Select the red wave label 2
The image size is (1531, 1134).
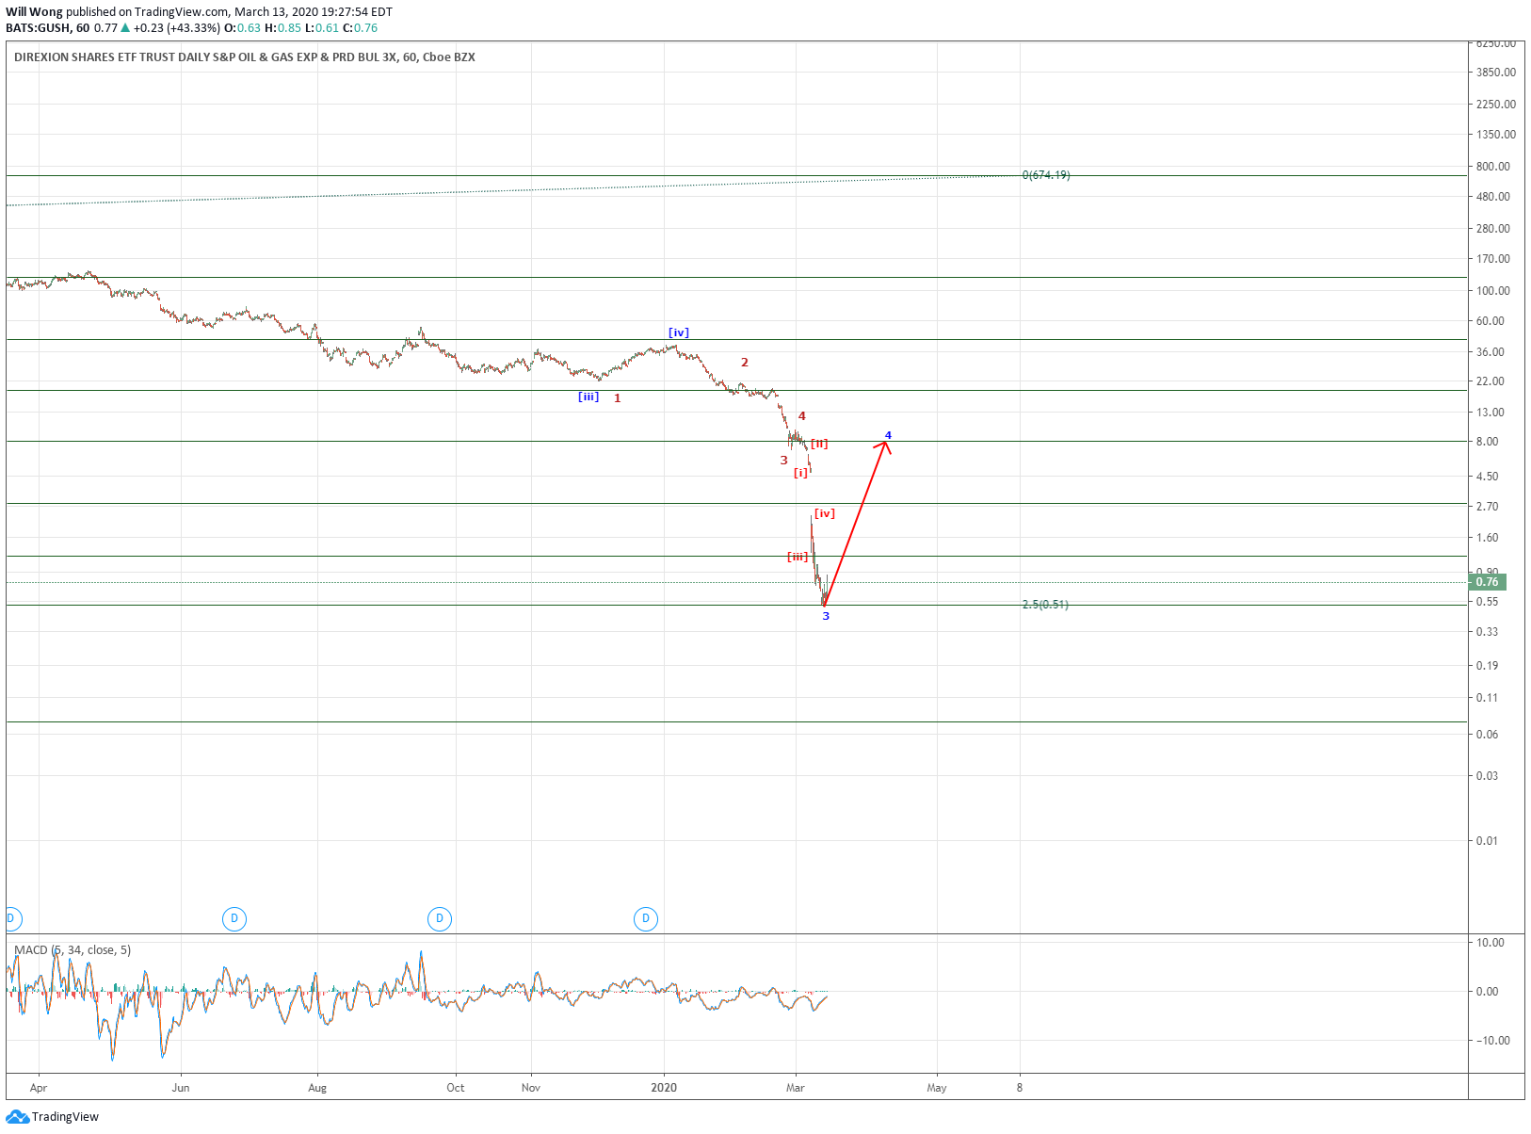(745, 363)
